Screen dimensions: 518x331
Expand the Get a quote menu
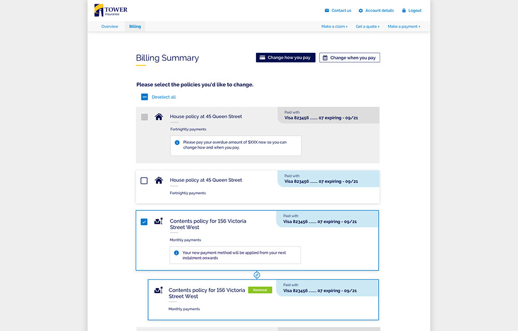[x=367, y=26]
